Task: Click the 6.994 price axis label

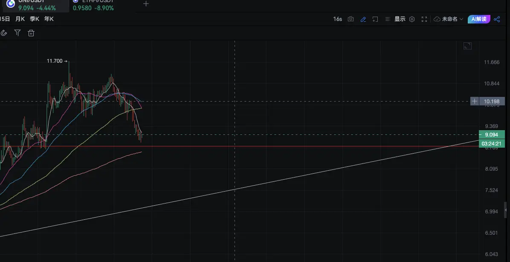Action: tap(492, 211)
